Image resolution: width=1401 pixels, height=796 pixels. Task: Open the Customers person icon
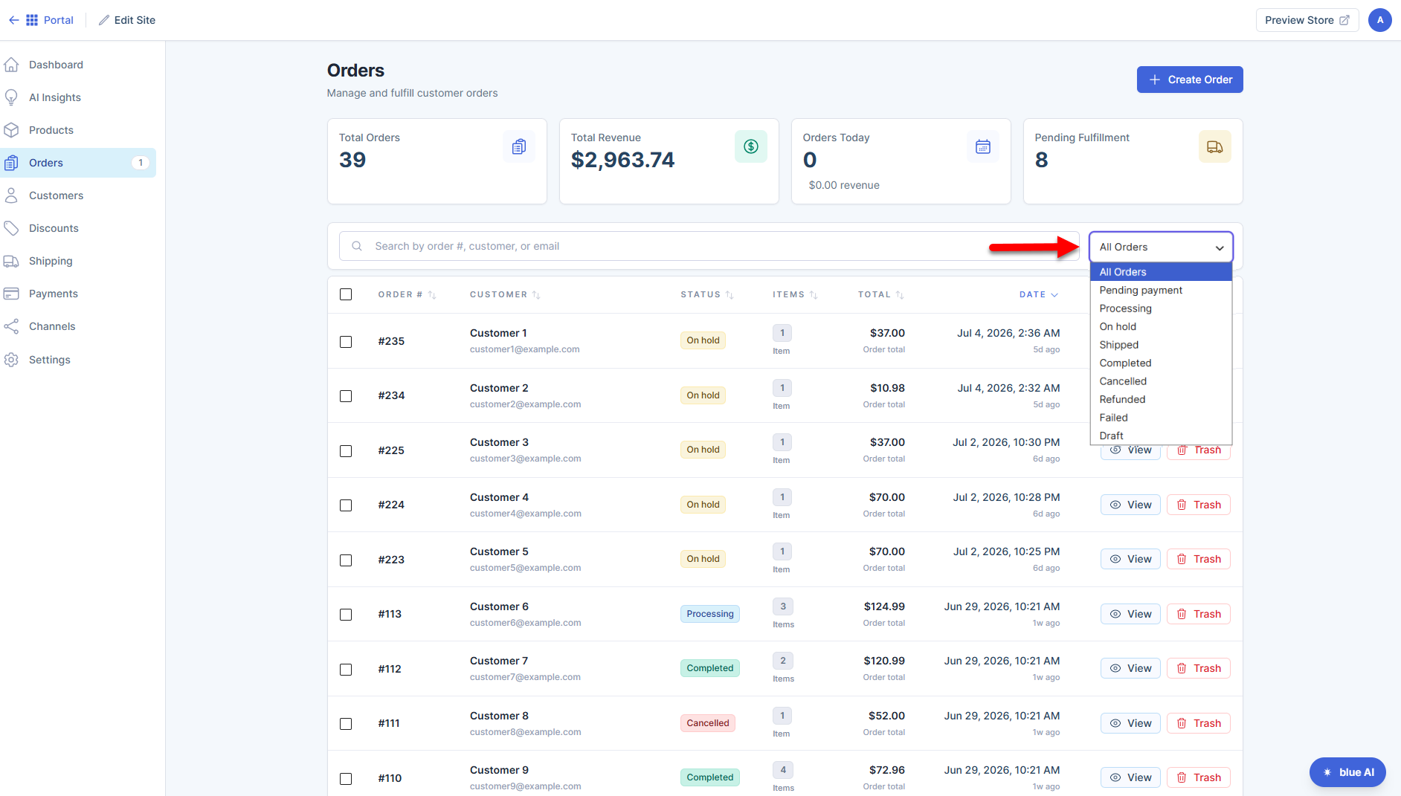tap(11, 195)
